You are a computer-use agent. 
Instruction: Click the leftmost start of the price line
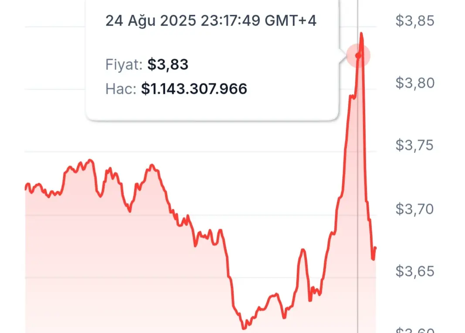coord(26,187)
